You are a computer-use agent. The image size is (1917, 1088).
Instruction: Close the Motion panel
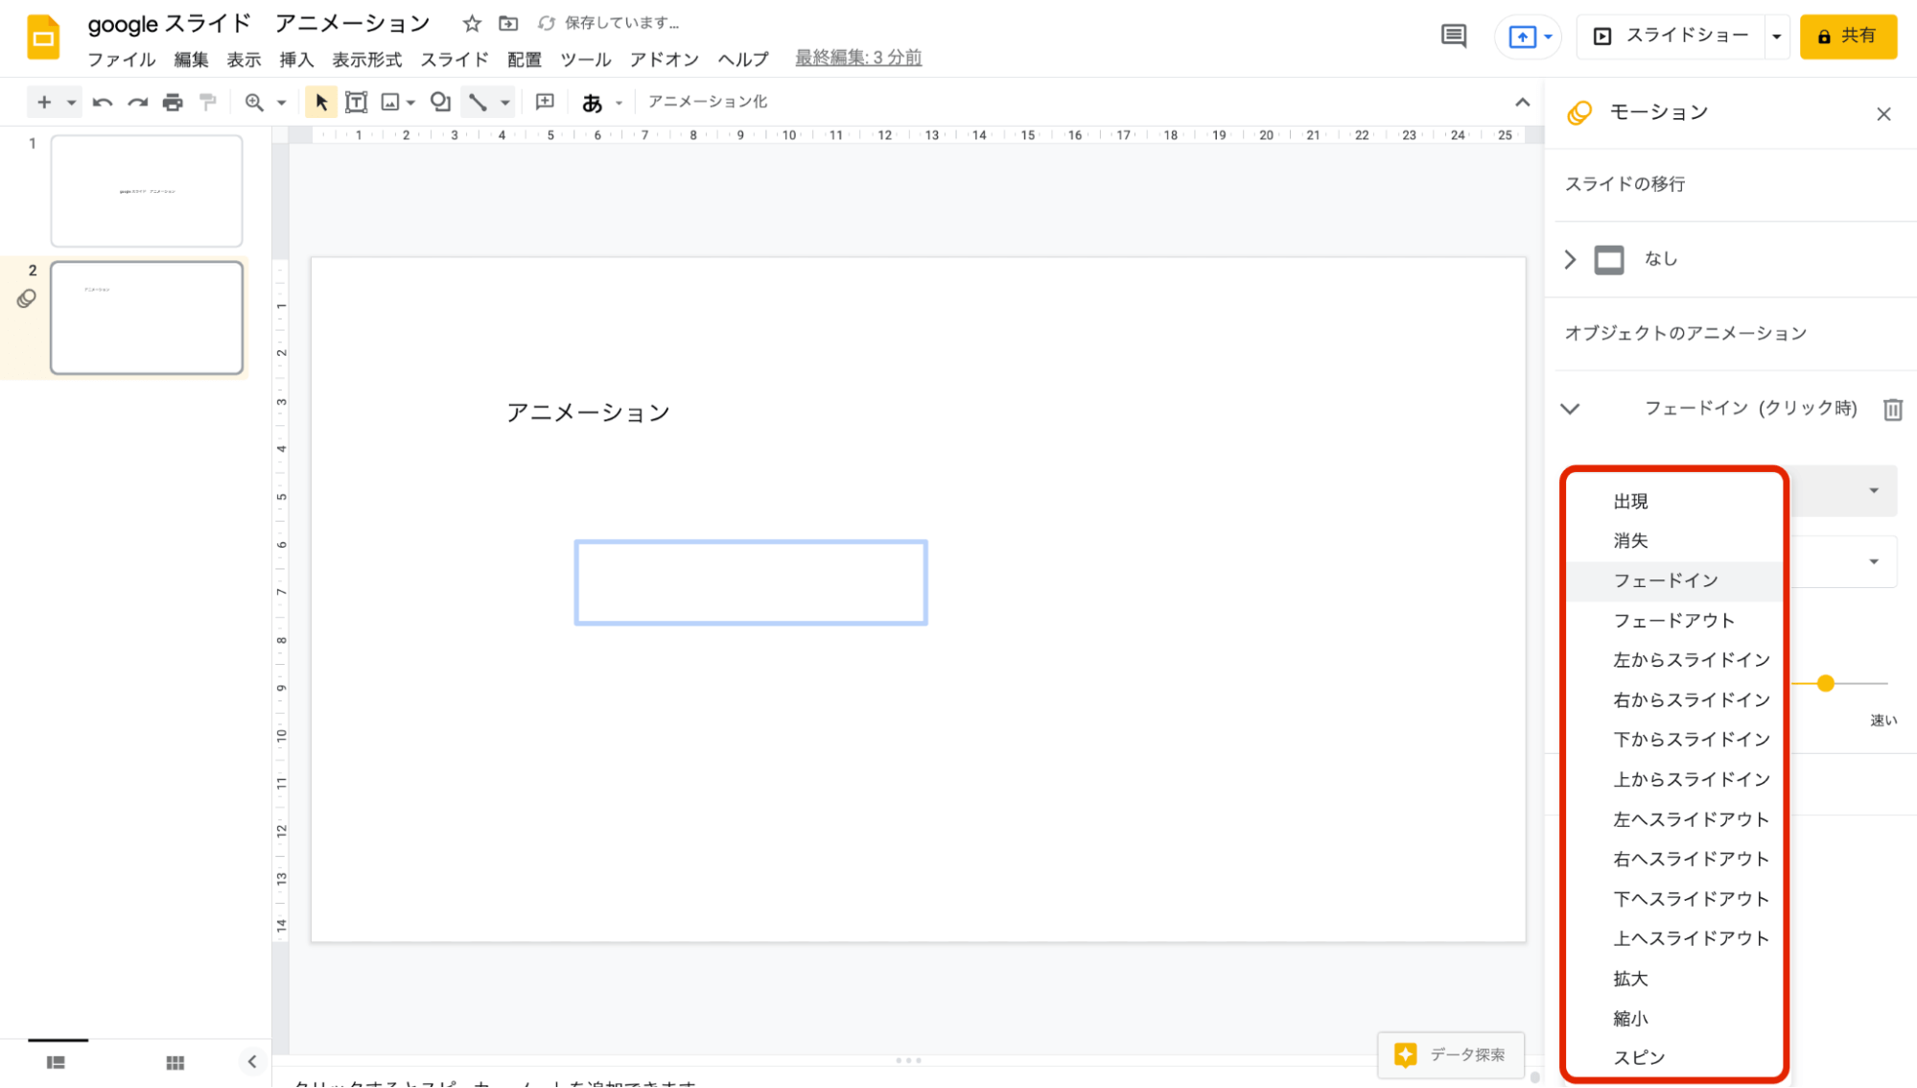1883,114
